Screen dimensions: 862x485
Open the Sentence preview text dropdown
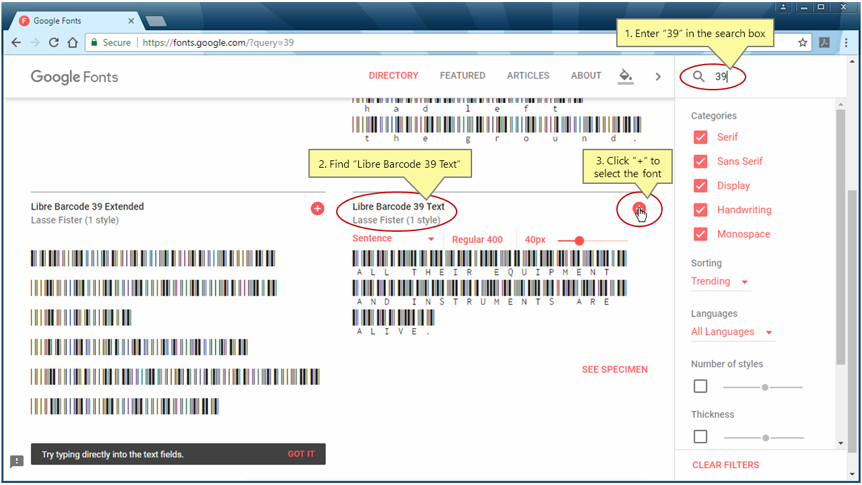pyautogui.click(x=394, y=239)
